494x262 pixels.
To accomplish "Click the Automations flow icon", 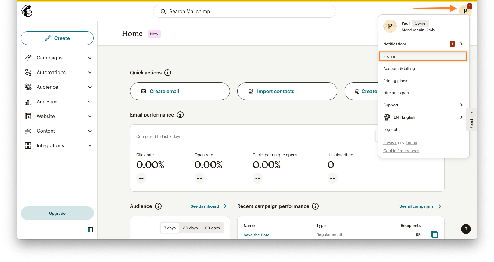I will [28, 72].
